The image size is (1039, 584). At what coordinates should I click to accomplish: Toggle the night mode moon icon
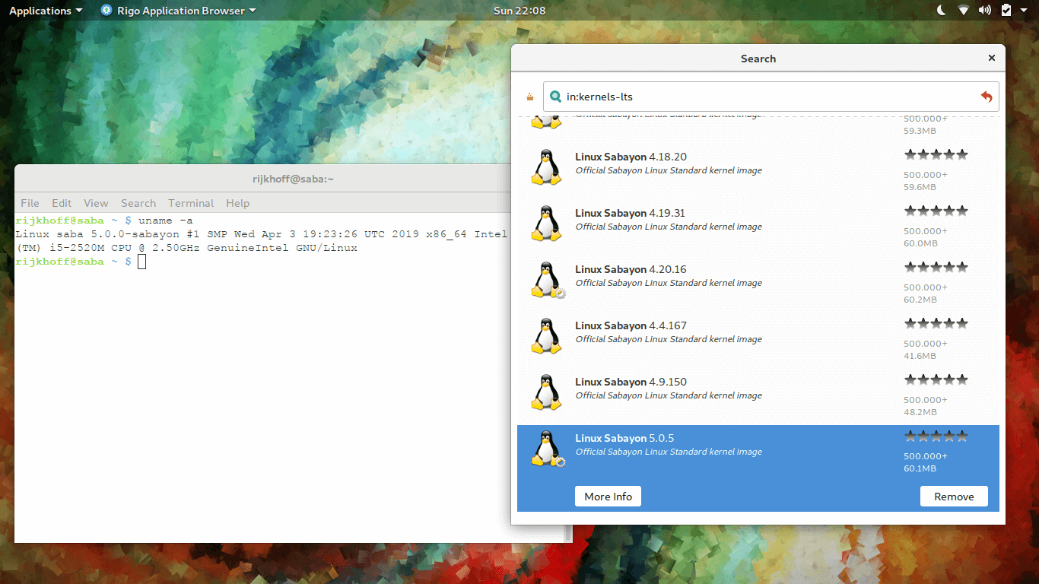pyautogui.click(x=941, y=10)
